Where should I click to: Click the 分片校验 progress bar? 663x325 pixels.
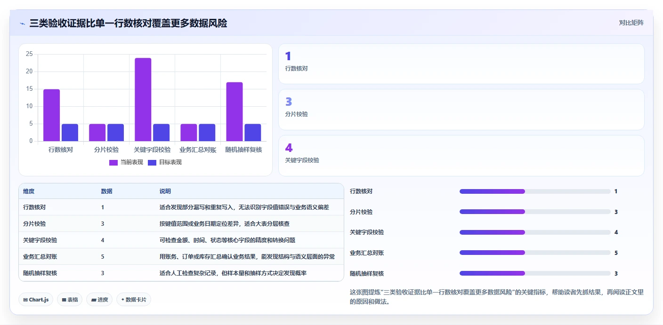[x=535, y=212]
